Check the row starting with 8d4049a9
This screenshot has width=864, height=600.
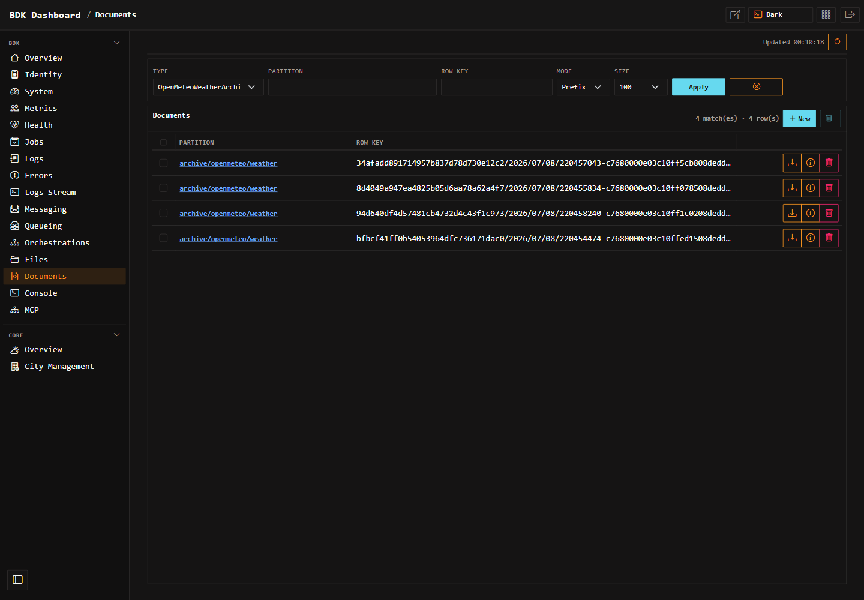(163, 188)
